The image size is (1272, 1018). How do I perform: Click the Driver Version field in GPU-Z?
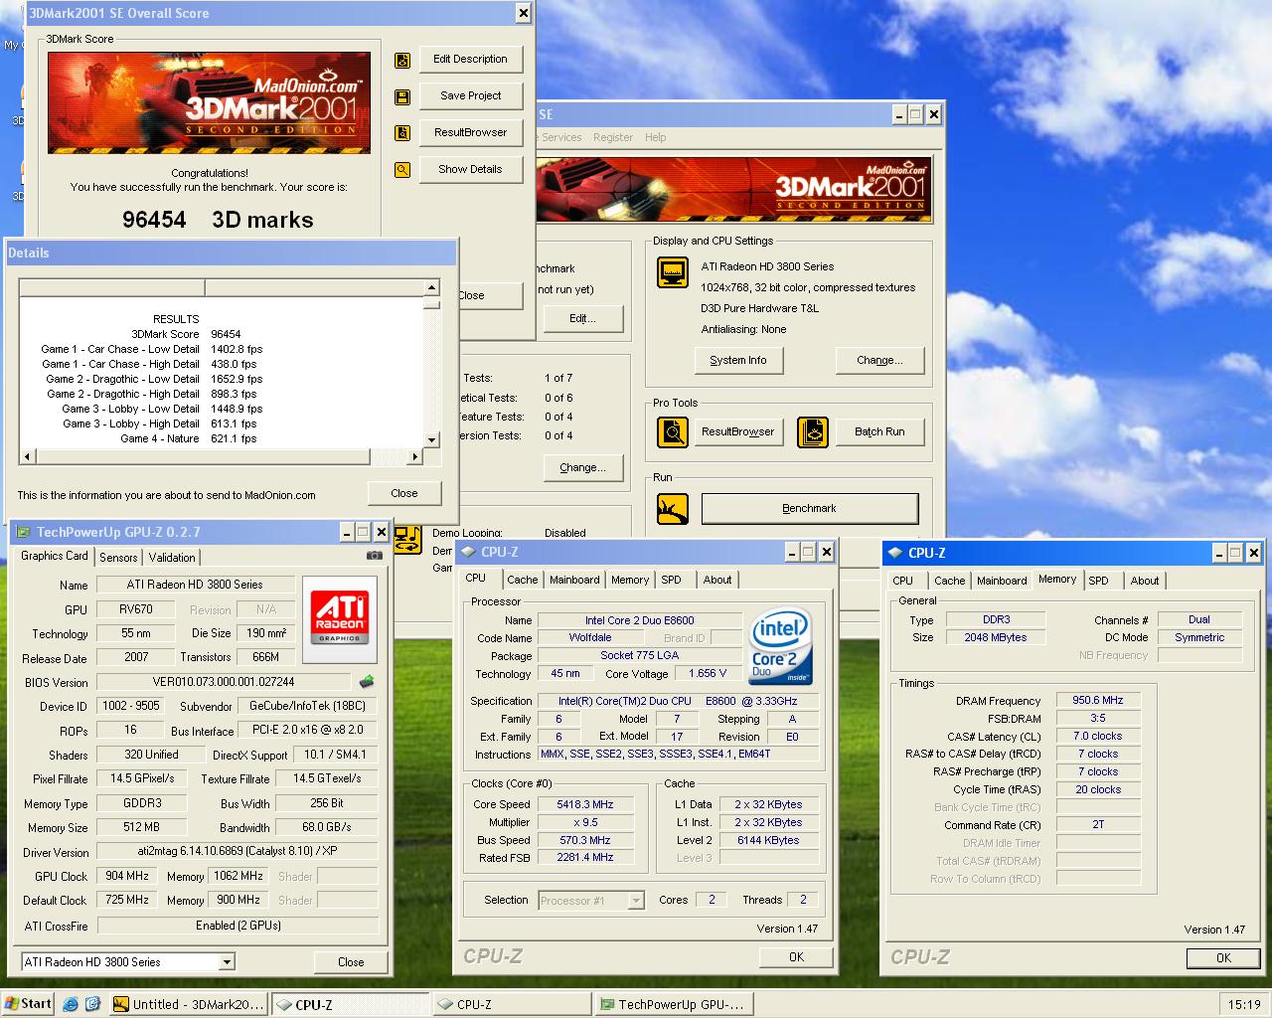click(x=237, y=852)
